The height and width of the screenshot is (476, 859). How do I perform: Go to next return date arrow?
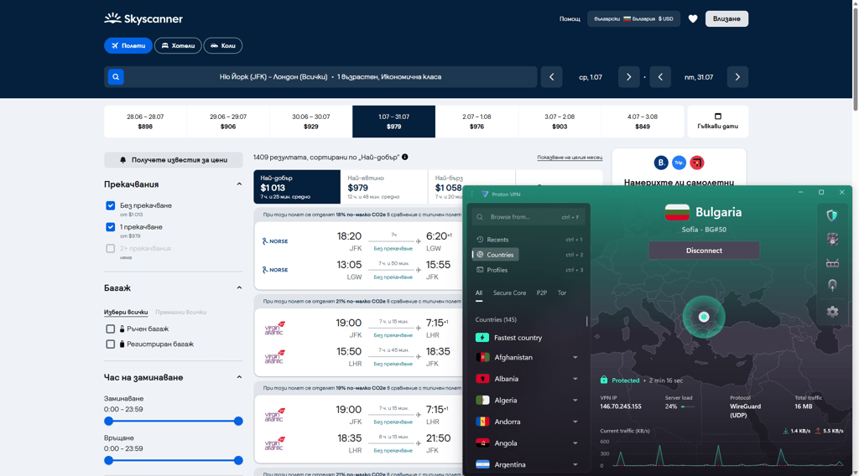737,77
